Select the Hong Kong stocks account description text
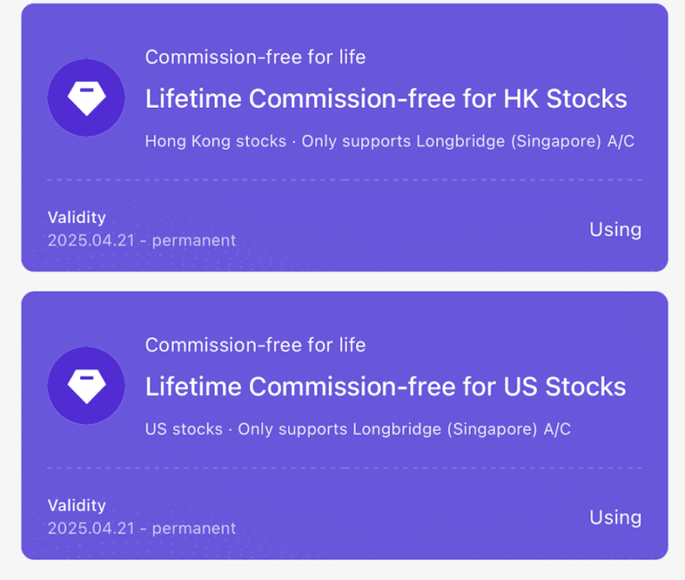Image resolution: width=685 pixels, height=580 pixels. coord(390,141)
